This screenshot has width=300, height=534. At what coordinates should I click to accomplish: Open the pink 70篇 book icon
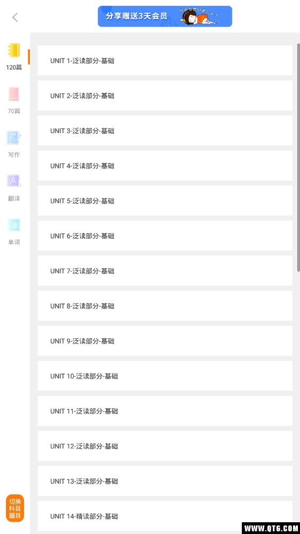coord(14,94)
